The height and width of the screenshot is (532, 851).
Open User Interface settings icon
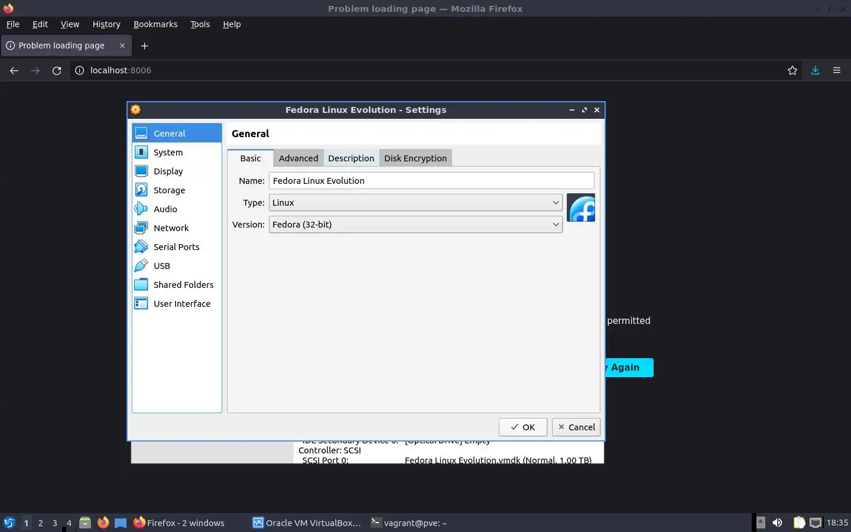141,303
